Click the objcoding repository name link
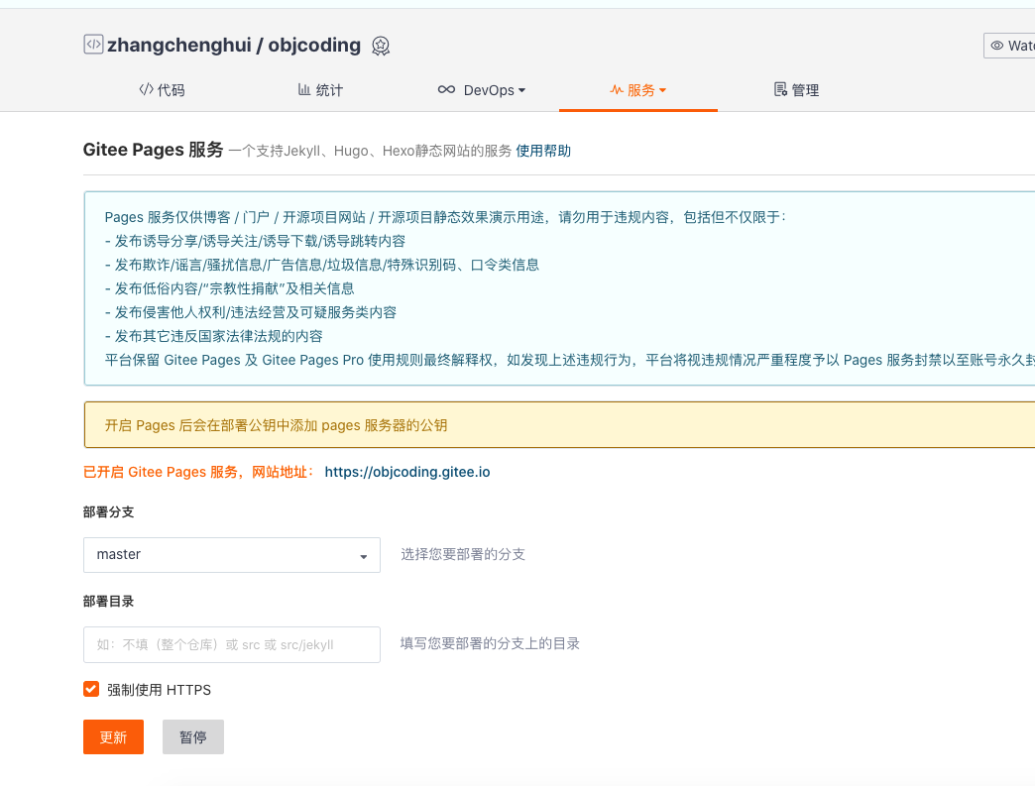 click(314, 45)
